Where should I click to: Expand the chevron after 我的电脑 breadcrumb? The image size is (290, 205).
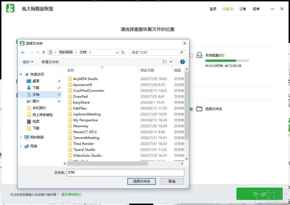(x=76, y=53)
